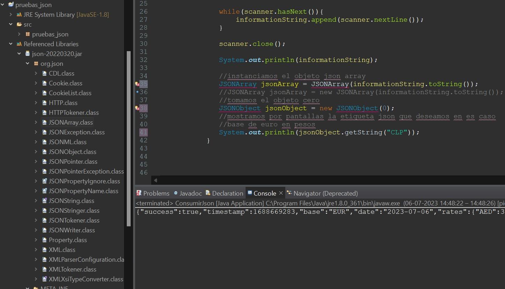
Task: Click the Console view icon
Action: (249, 193)
